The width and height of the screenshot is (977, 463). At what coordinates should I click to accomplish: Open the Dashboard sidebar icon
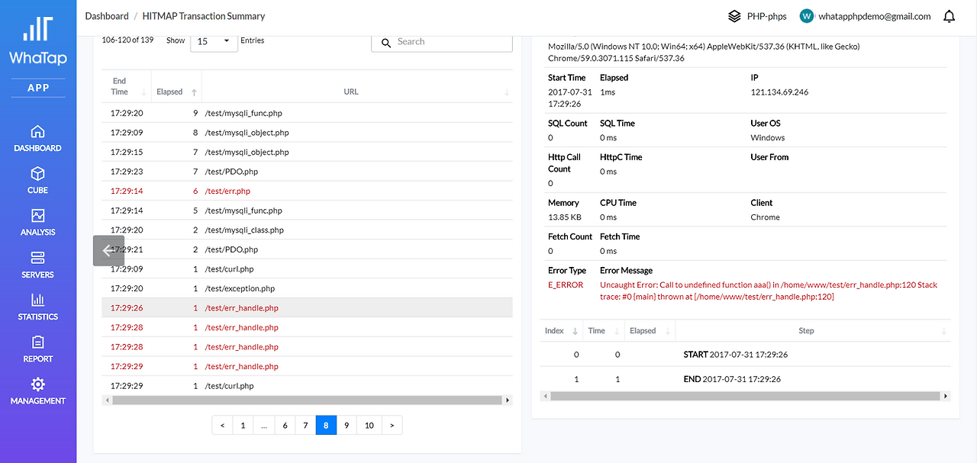click(37, 132)
